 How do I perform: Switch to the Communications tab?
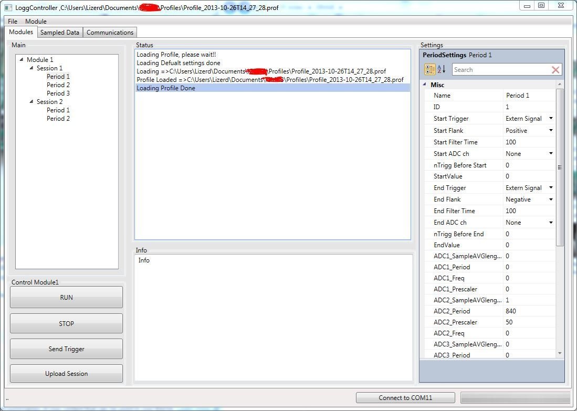click(110, 33)
